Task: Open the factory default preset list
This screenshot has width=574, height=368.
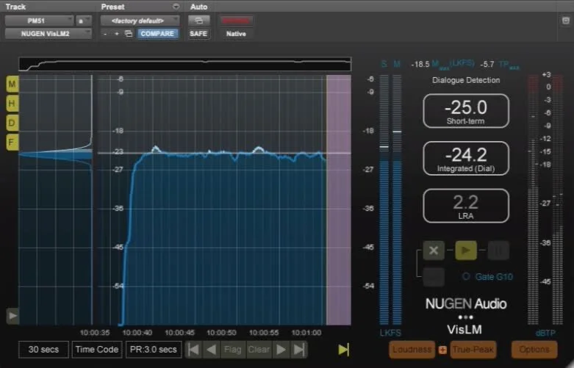Action: tap(140, 21)
